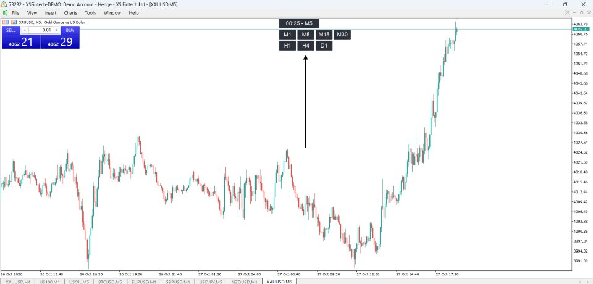Image resolution: width=593 pixels, height=284 pixels.
Task: Switch to the EURUSD,M1 chart tab
Action: [144, 282]
